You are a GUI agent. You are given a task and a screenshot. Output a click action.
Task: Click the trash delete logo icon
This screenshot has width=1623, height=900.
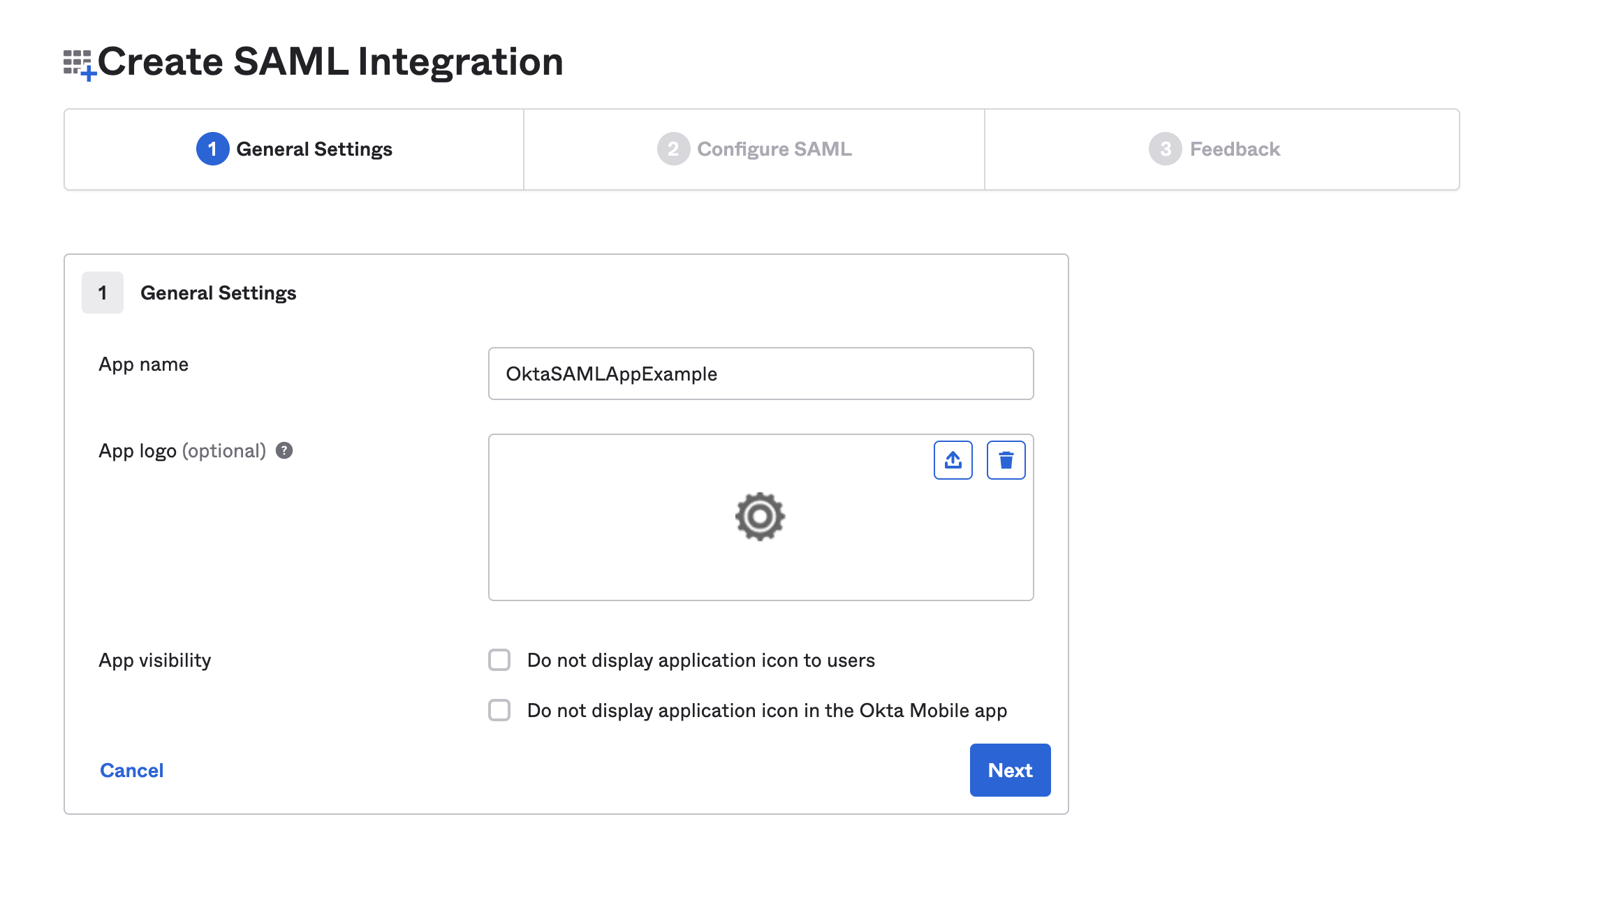click(x=1006, y=460)
